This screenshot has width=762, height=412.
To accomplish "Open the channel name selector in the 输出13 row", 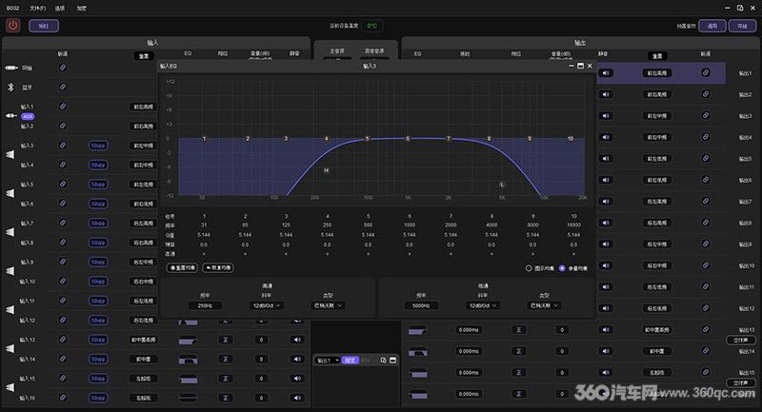I will coord(657,329).
